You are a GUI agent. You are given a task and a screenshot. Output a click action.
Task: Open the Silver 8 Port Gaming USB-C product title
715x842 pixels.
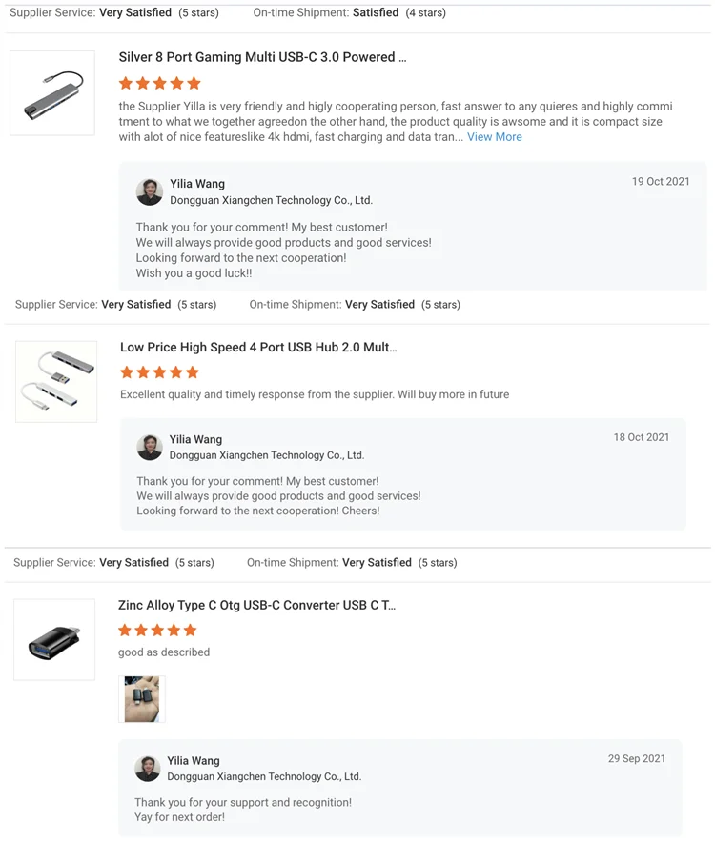pos(262,57)
